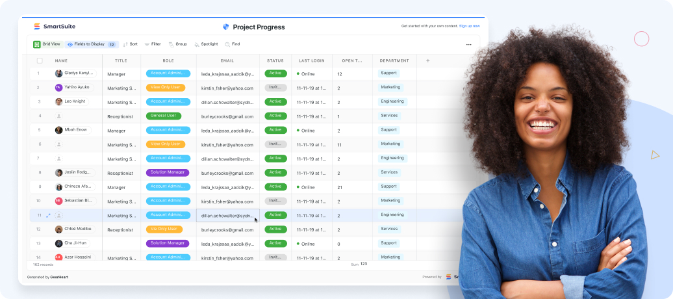Click Yahiro Ayuko's purple avatar
673x299 pixels.
pyautogui.click(x=59, y=88)
